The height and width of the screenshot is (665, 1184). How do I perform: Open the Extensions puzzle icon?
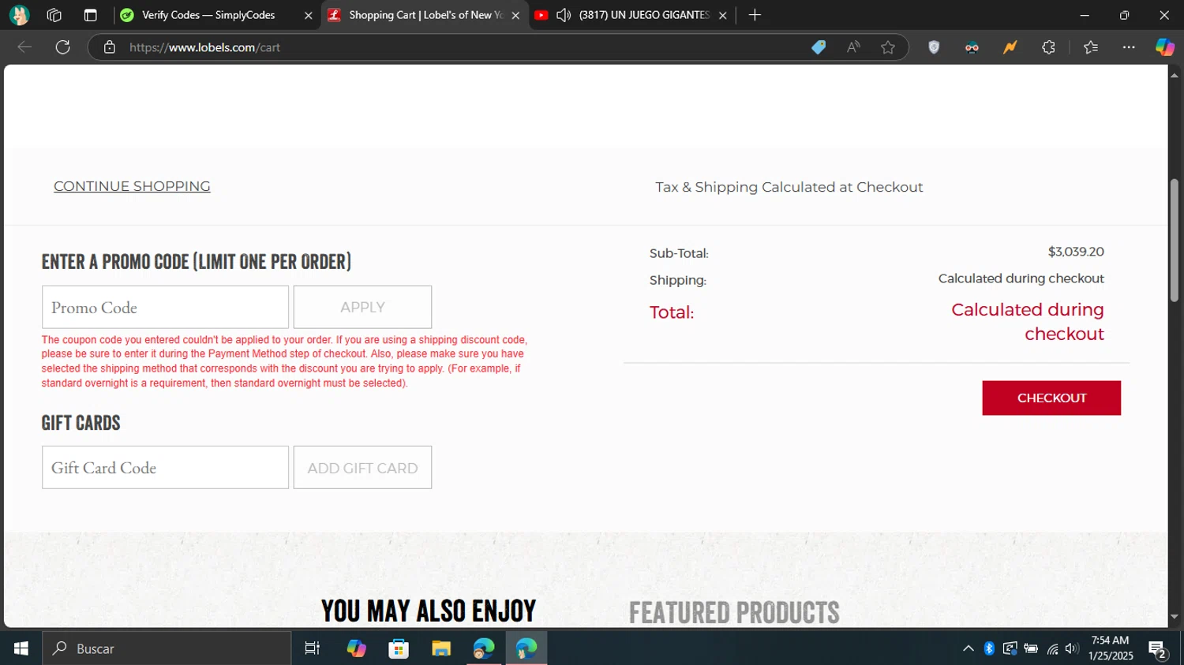pyautogui.click(x=1048, y=47)
